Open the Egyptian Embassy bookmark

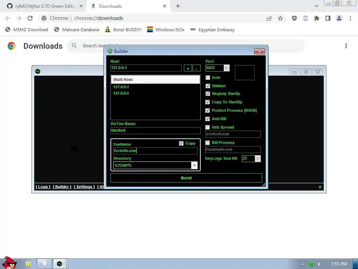click(x=212, y=30)
